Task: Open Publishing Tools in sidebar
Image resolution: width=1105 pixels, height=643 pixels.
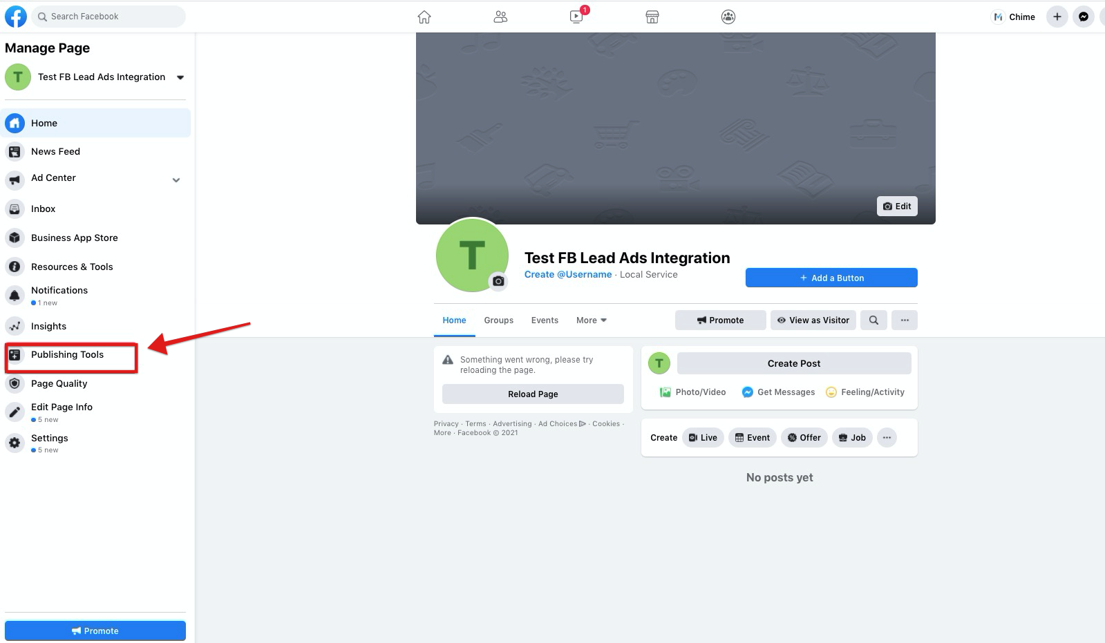Action: (x=67, y=355)
